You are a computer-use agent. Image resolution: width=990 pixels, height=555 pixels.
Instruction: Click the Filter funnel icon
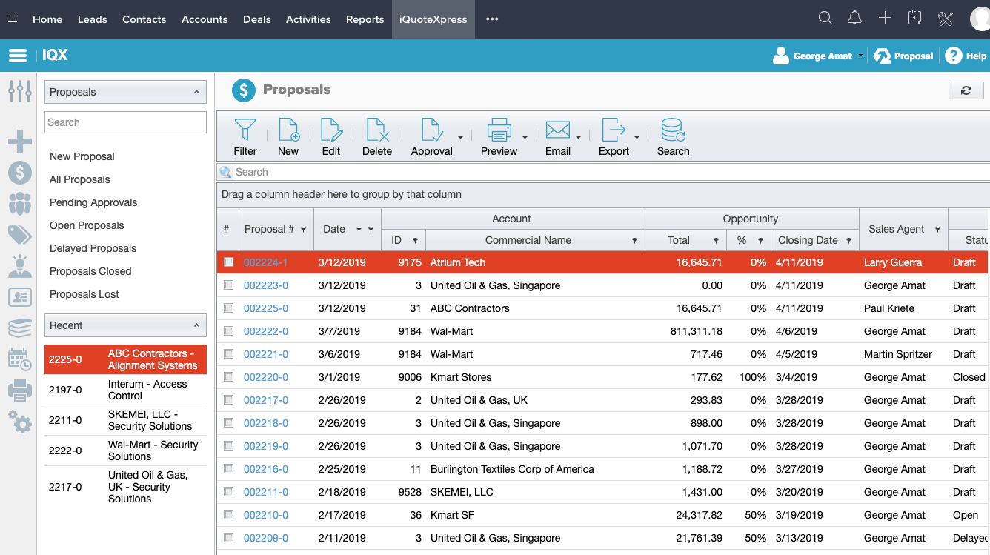[245, 130]
